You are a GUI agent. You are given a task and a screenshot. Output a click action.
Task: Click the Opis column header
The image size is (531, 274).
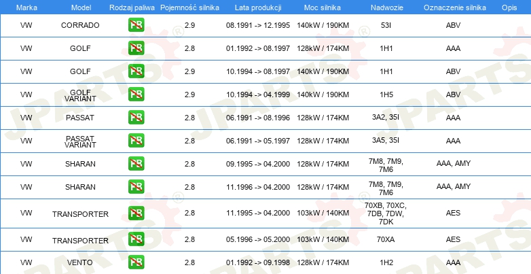(509, 7)
